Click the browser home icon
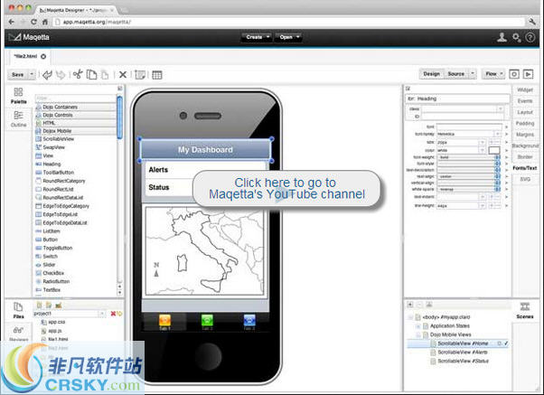 (45, 22)
